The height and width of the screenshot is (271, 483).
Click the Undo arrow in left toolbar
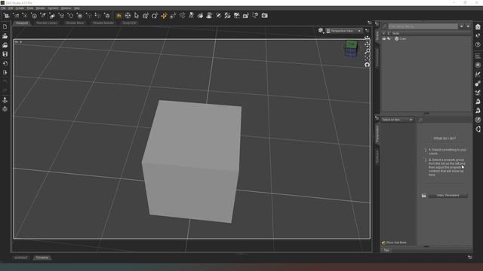pos(5,81)
